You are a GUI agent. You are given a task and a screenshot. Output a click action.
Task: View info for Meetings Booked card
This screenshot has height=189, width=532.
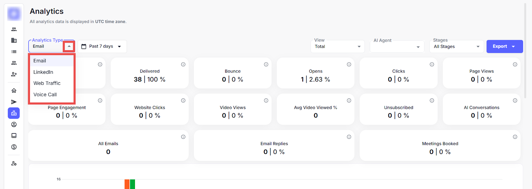(515, 137)
